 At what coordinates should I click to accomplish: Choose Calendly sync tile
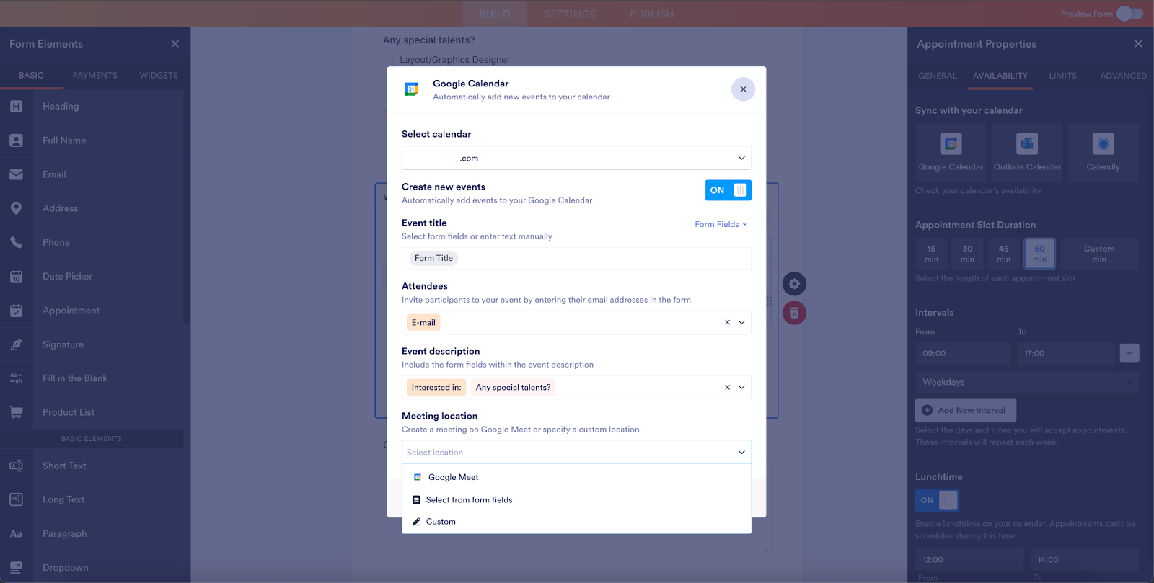point(1104,153)
